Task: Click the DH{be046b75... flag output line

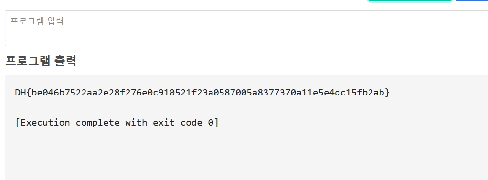Action: 202,93
